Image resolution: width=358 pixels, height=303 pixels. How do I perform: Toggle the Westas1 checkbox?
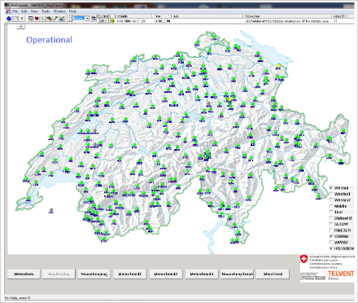(331, 194)
